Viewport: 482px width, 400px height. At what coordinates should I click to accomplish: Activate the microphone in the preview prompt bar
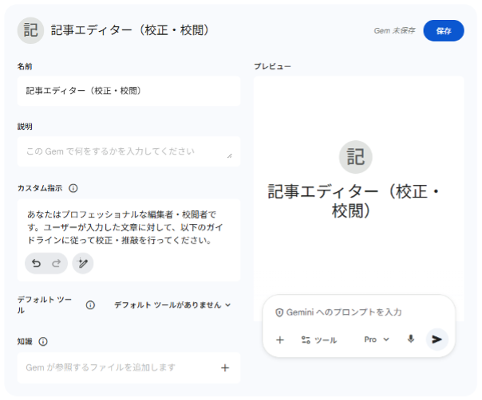[x=411, y=339]
